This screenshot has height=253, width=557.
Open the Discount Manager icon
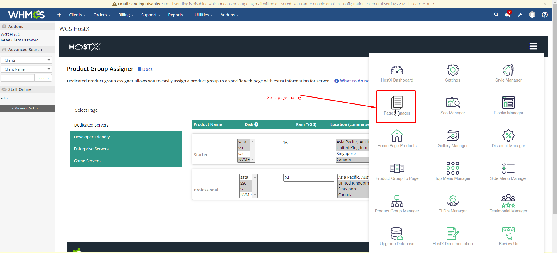coord(508,136)
